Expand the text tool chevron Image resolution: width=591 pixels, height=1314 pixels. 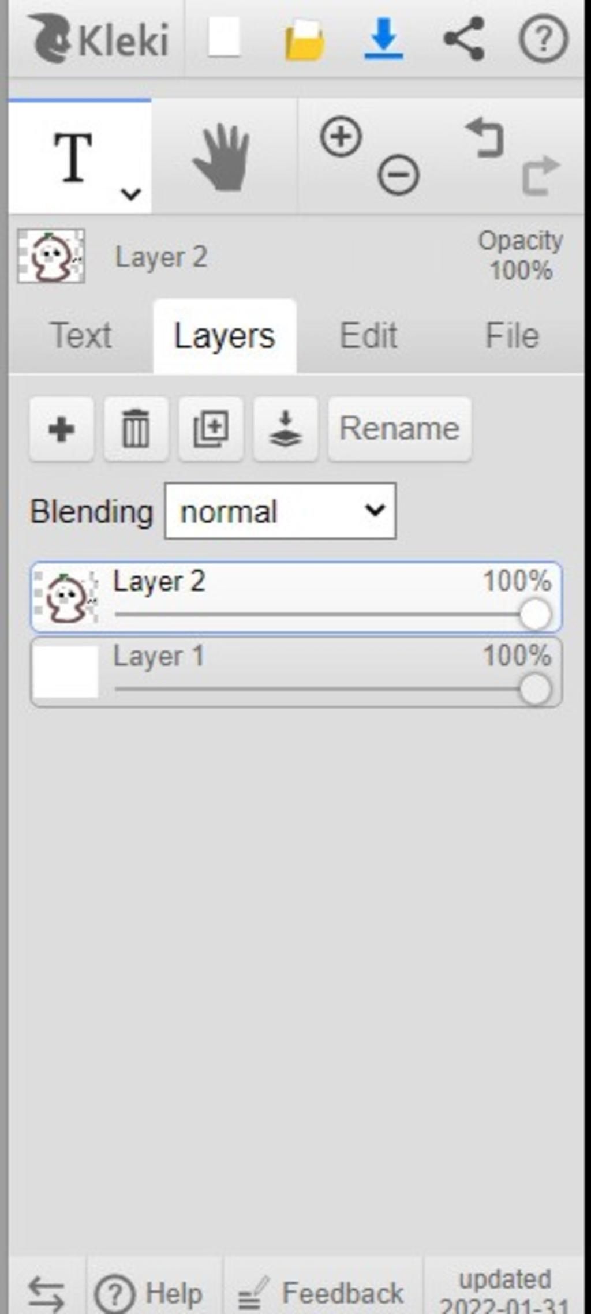coord(131,194)
